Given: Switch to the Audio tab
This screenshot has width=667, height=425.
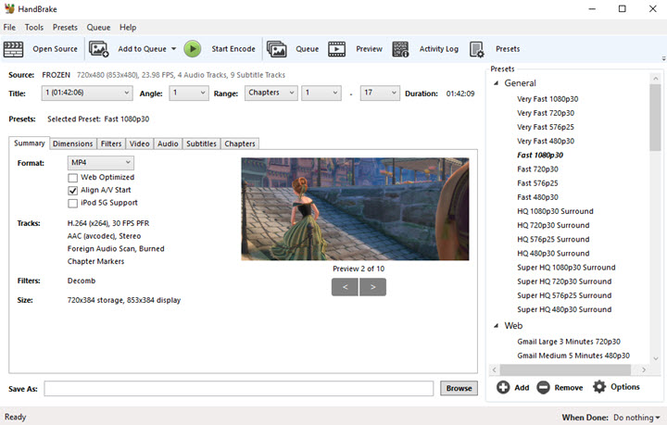Looking at the screenshot, I should point(168,144).
